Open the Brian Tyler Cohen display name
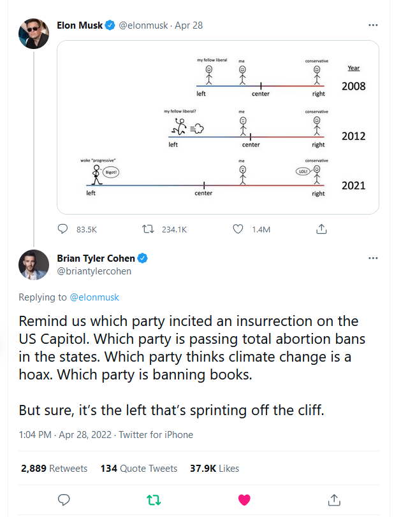 (96, 258)
